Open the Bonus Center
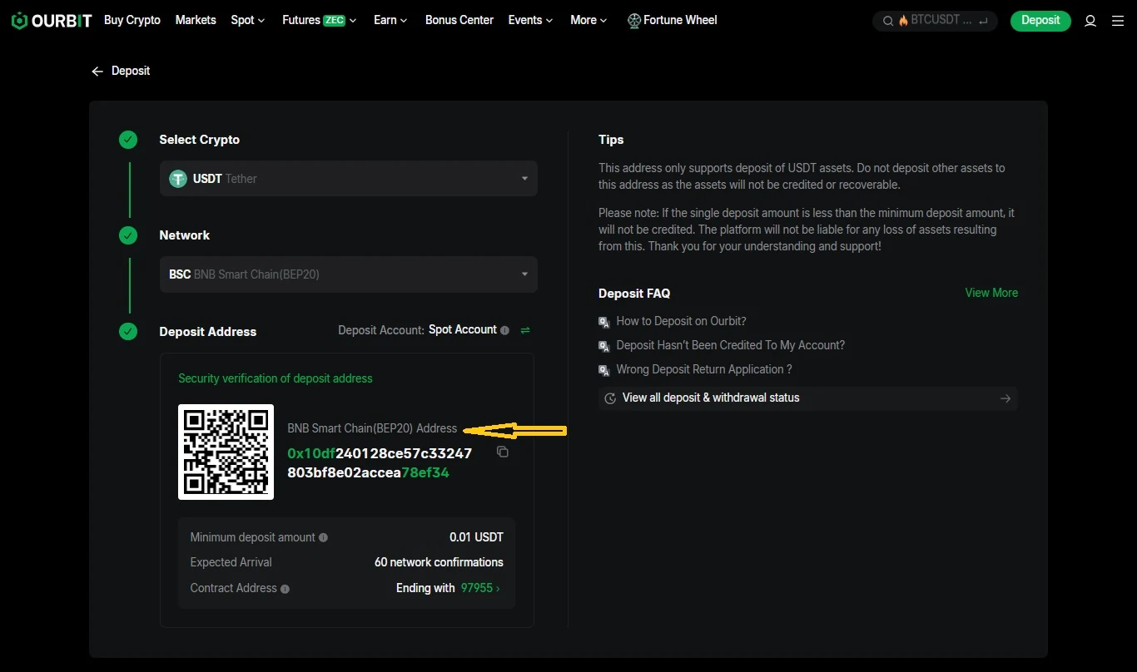 (459, 20)
